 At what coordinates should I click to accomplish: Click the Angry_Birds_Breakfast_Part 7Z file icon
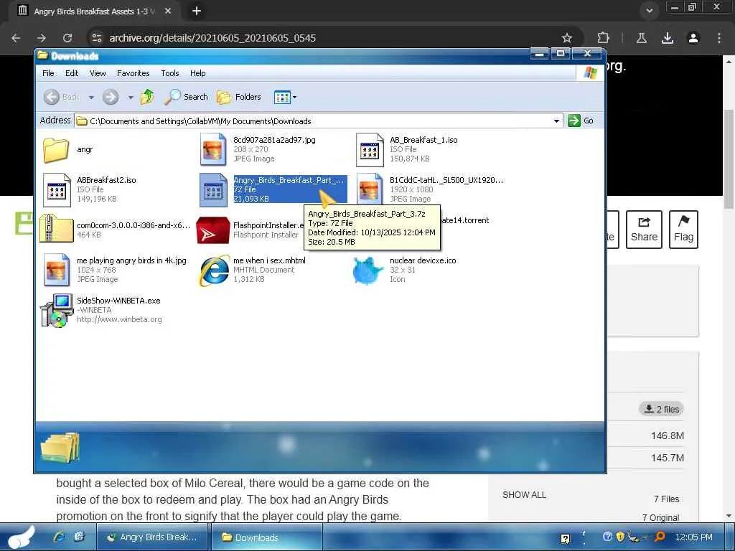[213, 189]
